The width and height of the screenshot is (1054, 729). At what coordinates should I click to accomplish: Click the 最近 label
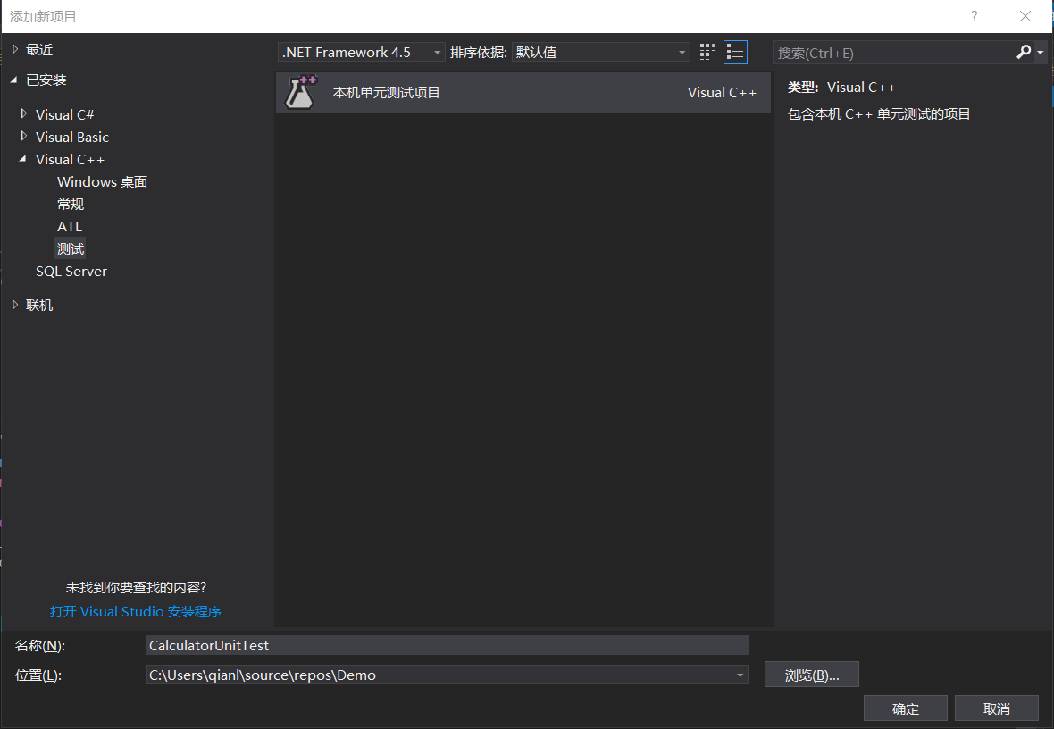(x=39, y=49)
